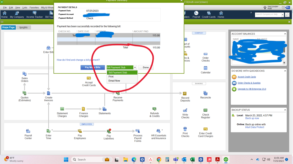Follow Order Checks & Supplies link

click(x=249, y=83)
